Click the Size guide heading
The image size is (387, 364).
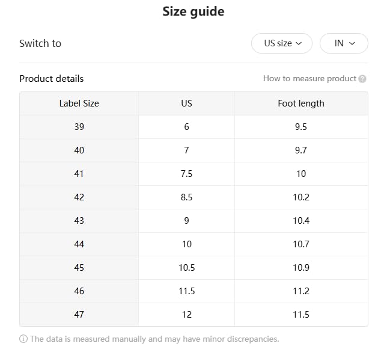pyautogui.click(x=193, y=11)
